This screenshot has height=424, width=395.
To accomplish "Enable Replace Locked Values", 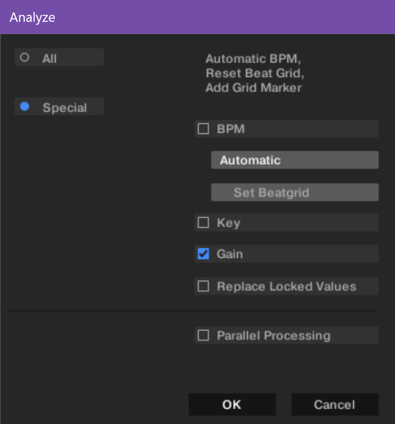I will [x=286, y=286].
